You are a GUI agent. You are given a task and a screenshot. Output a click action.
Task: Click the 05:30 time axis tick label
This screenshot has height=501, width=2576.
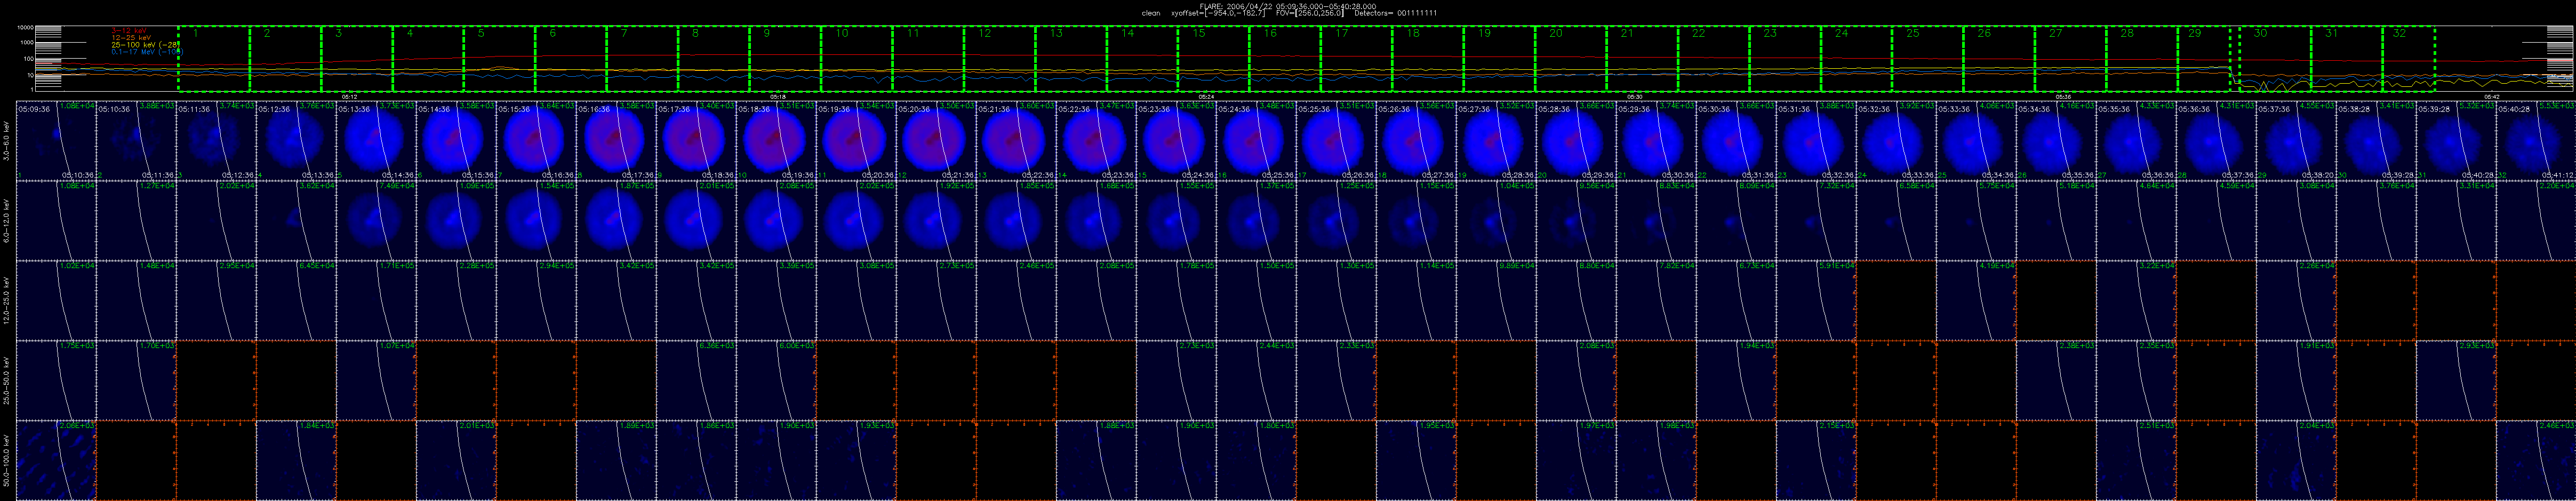coord(1634,97)
